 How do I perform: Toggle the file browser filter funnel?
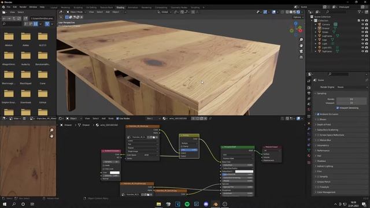click(47, 24)
